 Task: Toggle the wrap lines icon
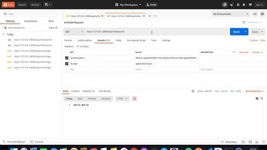(134, 99)
